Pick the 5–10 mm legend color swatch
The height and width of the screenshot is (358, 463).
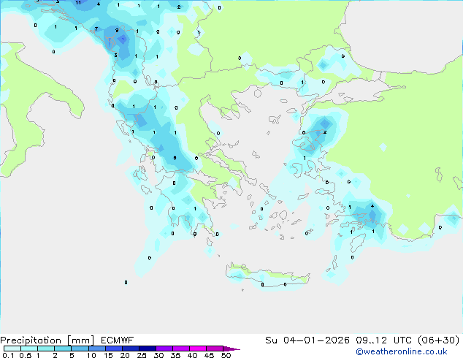point(80,349)
